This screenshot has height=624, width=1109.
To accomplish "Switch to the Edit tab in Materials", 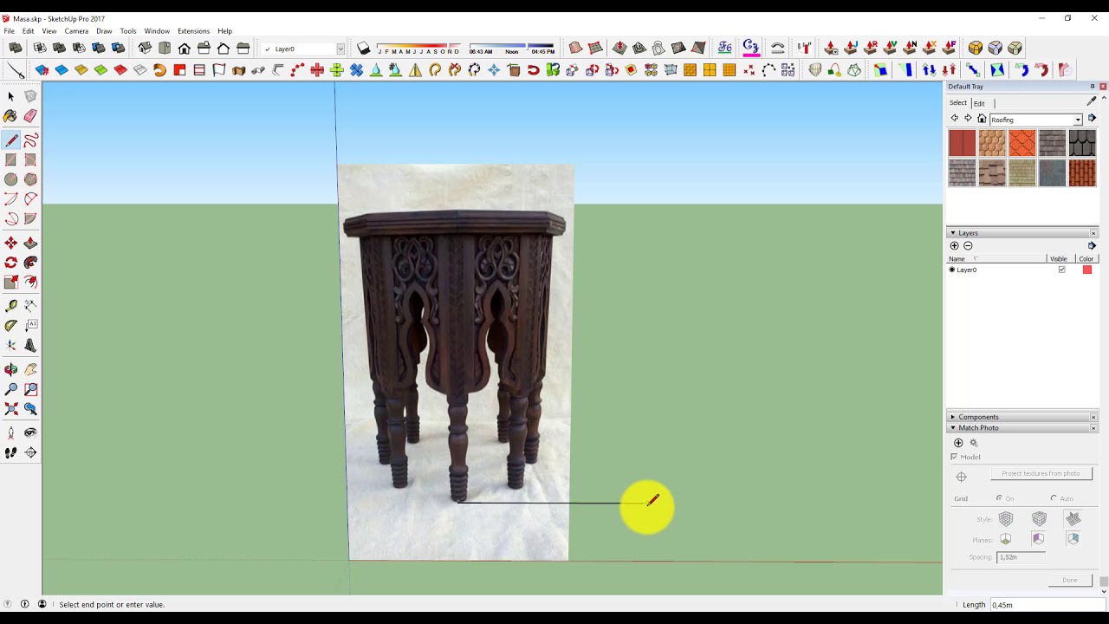I will (x=979, y=103).
